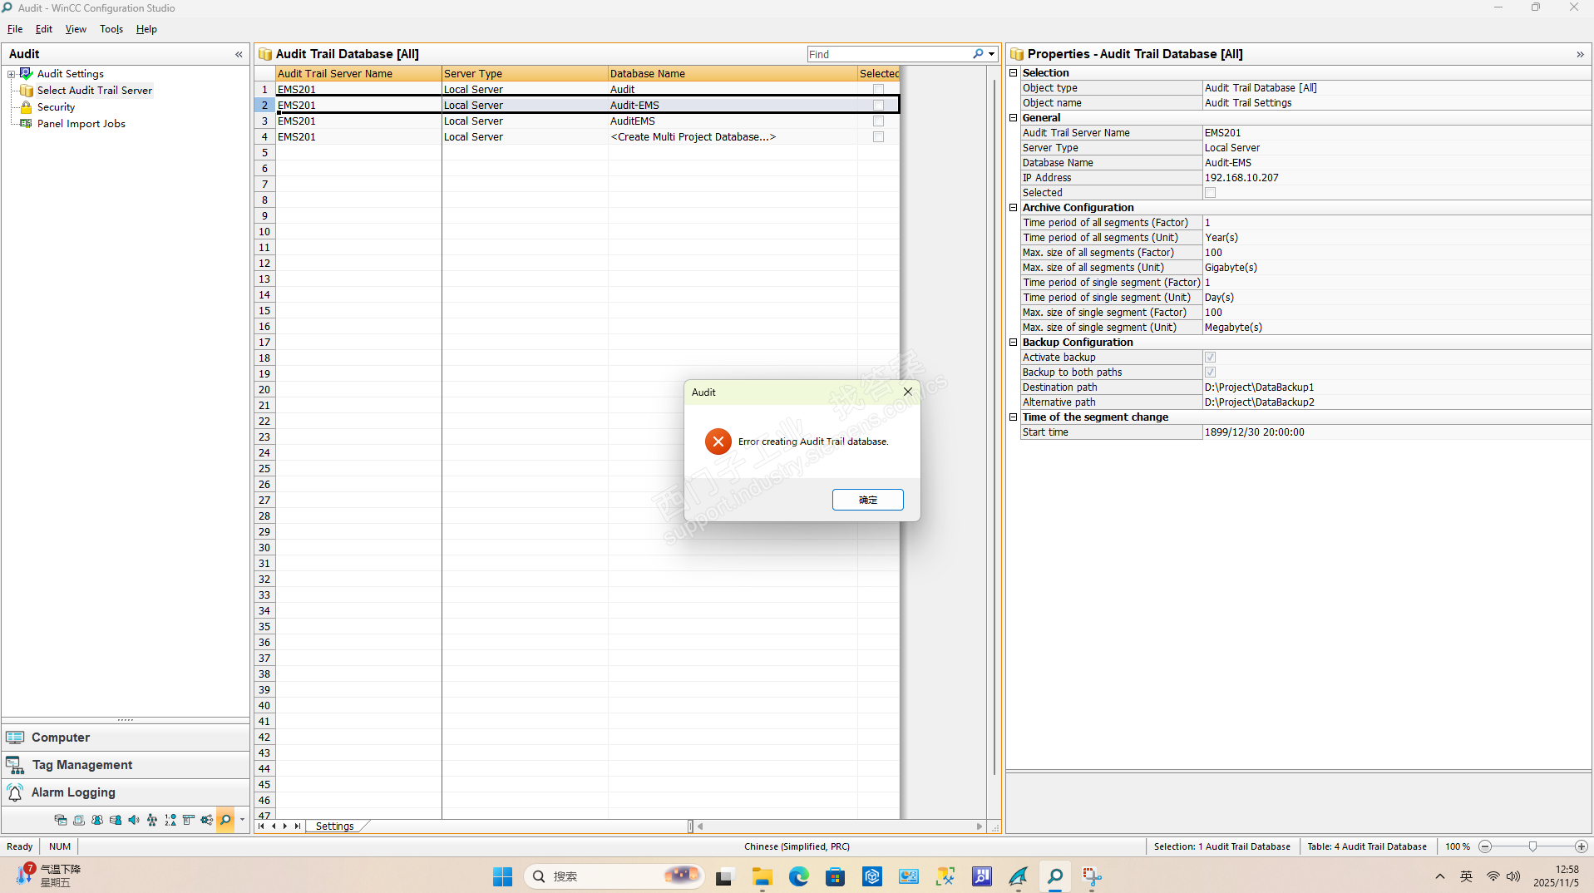The height and width of the screenshot is (893, 1594).
Task: Open the hierarchy tree editor icon
Action: point(152,820)
